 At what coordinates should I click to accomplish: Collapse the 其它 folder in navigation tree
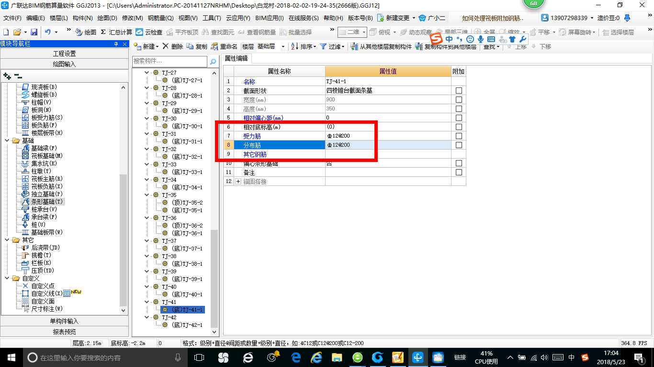pyautogui.click(x=8, y=240)
